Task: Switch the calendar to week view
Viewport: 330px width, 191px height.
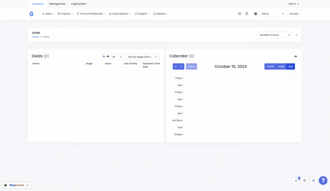Action: click(281, 66)
